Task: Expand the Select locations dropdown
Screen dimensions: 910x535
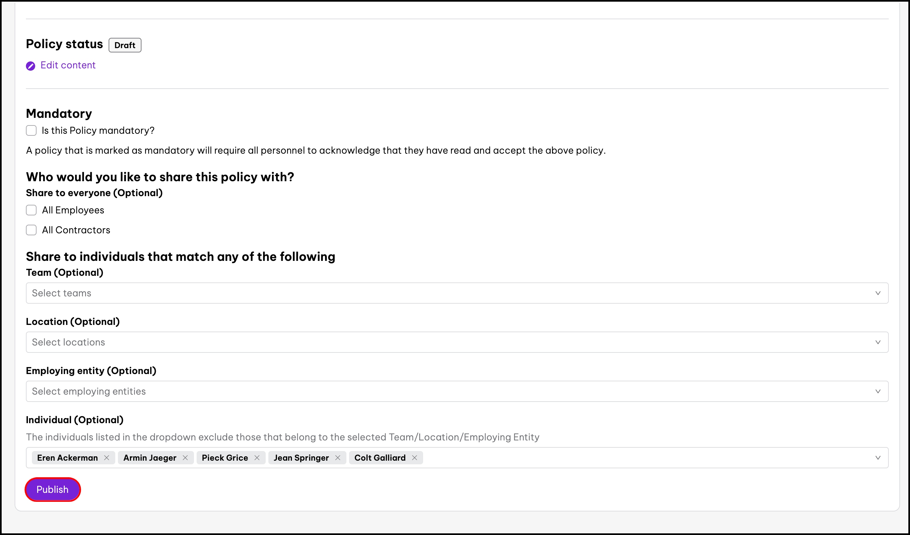Action: (x=433, y=342)
